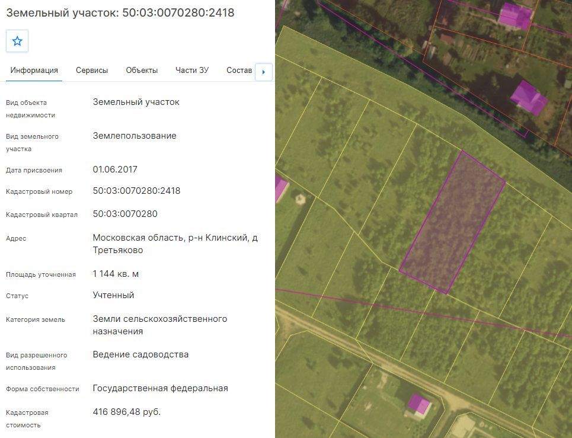Click the cadastral quarter 50:03:0070280 value
Image resolution: width=572 pixels, height=438 pixels.
coord(125,214)
